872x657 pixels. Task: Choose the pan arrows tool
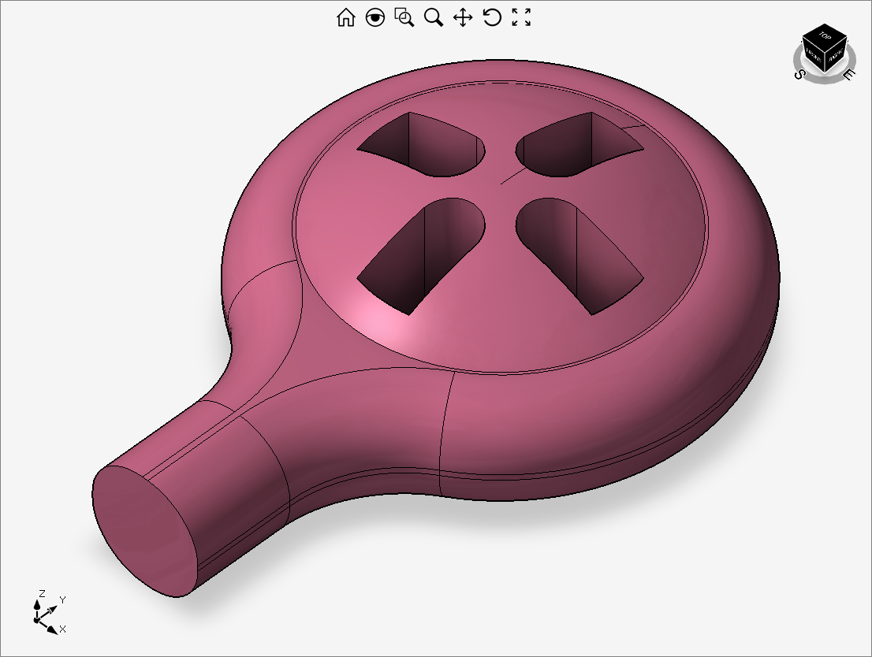coord(463,17)
